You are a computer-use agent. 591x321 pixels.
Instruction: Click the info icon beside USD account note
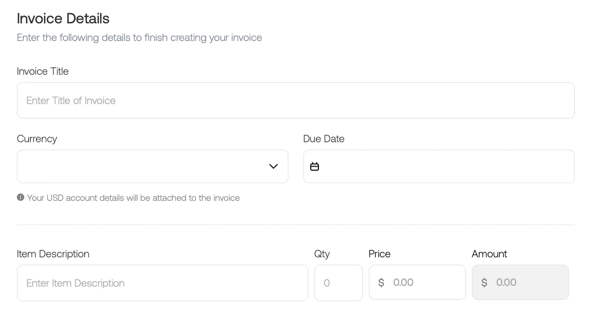(x=21, y=197)
